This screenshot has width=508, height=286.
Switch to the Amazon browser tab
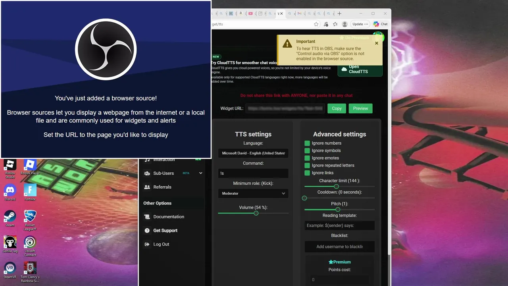[241, 14]
